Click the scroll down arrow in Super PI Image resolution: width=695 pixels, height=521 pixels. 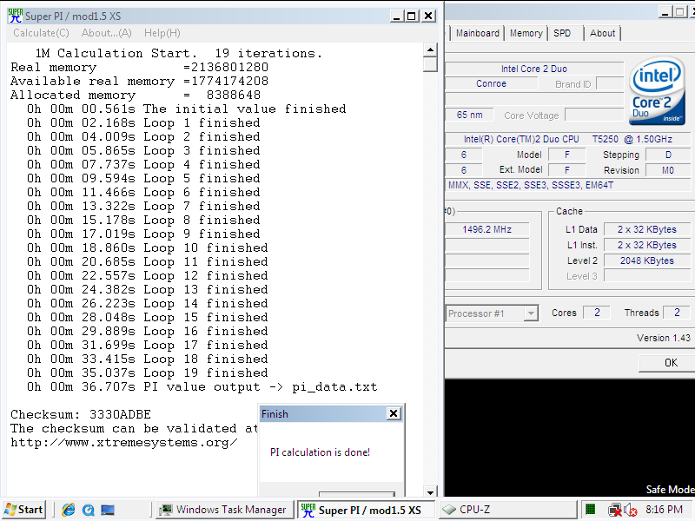[430, 491]
